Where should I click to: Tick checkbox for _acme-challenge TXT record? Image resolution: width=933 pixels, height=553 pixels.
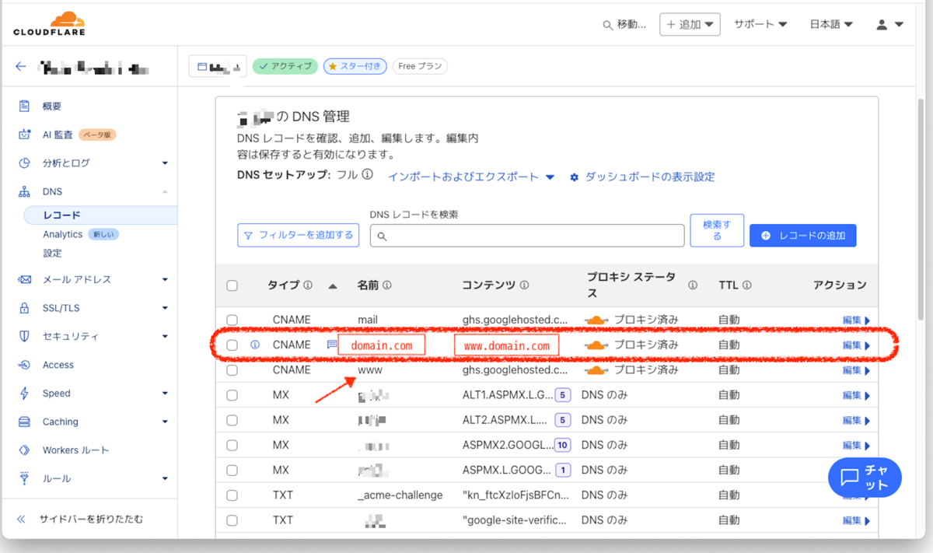pyautogui.click(x=232, y=495)
